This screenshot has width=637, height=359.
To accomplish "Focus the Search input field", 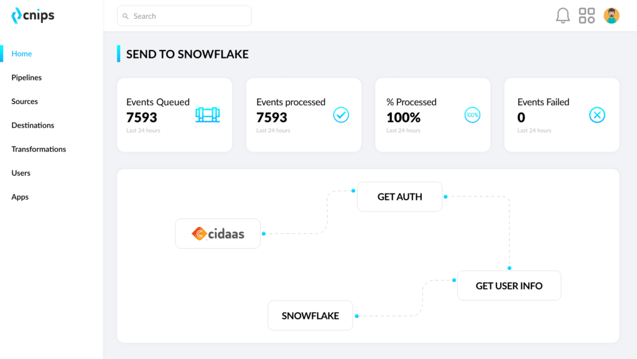I will pyautogui.click(x=190, y=16).
